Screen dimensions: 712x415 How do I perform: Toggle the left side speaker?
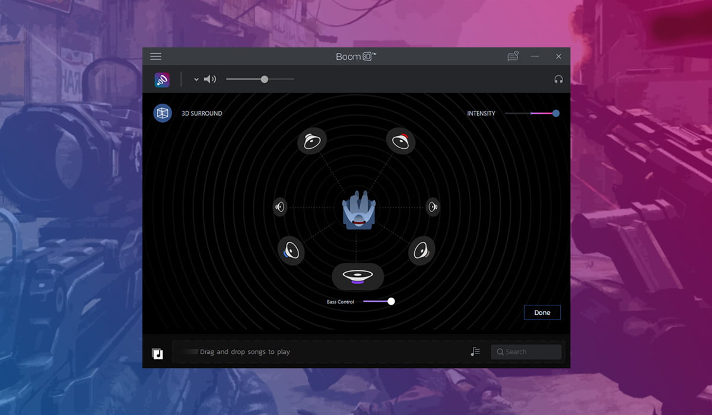coord(280,207)
